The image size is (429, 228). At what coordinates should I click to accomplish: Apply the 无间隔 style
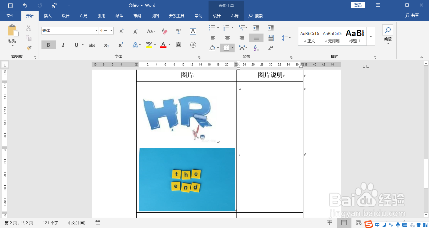(332, 36)
